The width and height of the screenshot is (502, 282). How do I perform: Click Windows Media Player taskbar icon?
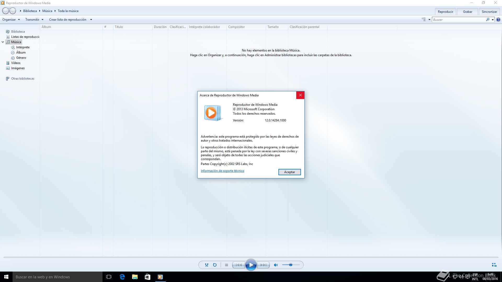[160, 277]
